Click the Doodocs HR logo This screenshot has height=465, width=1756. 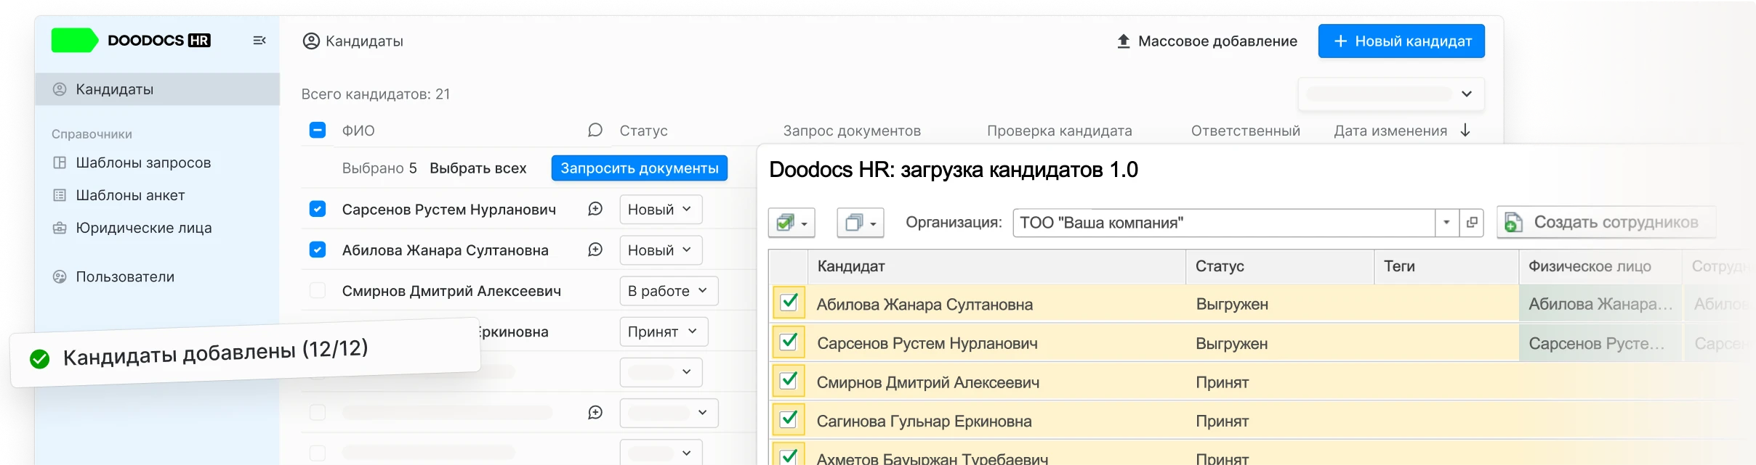tap(131, 41)
